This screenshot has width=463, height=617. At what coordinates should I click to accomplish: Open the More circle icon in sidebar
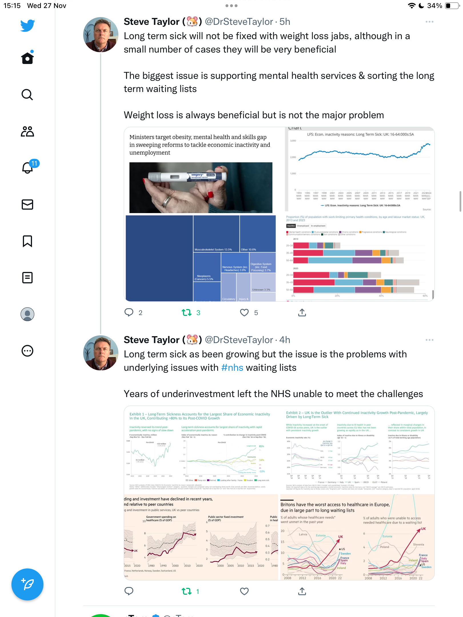tap(27, 351)
